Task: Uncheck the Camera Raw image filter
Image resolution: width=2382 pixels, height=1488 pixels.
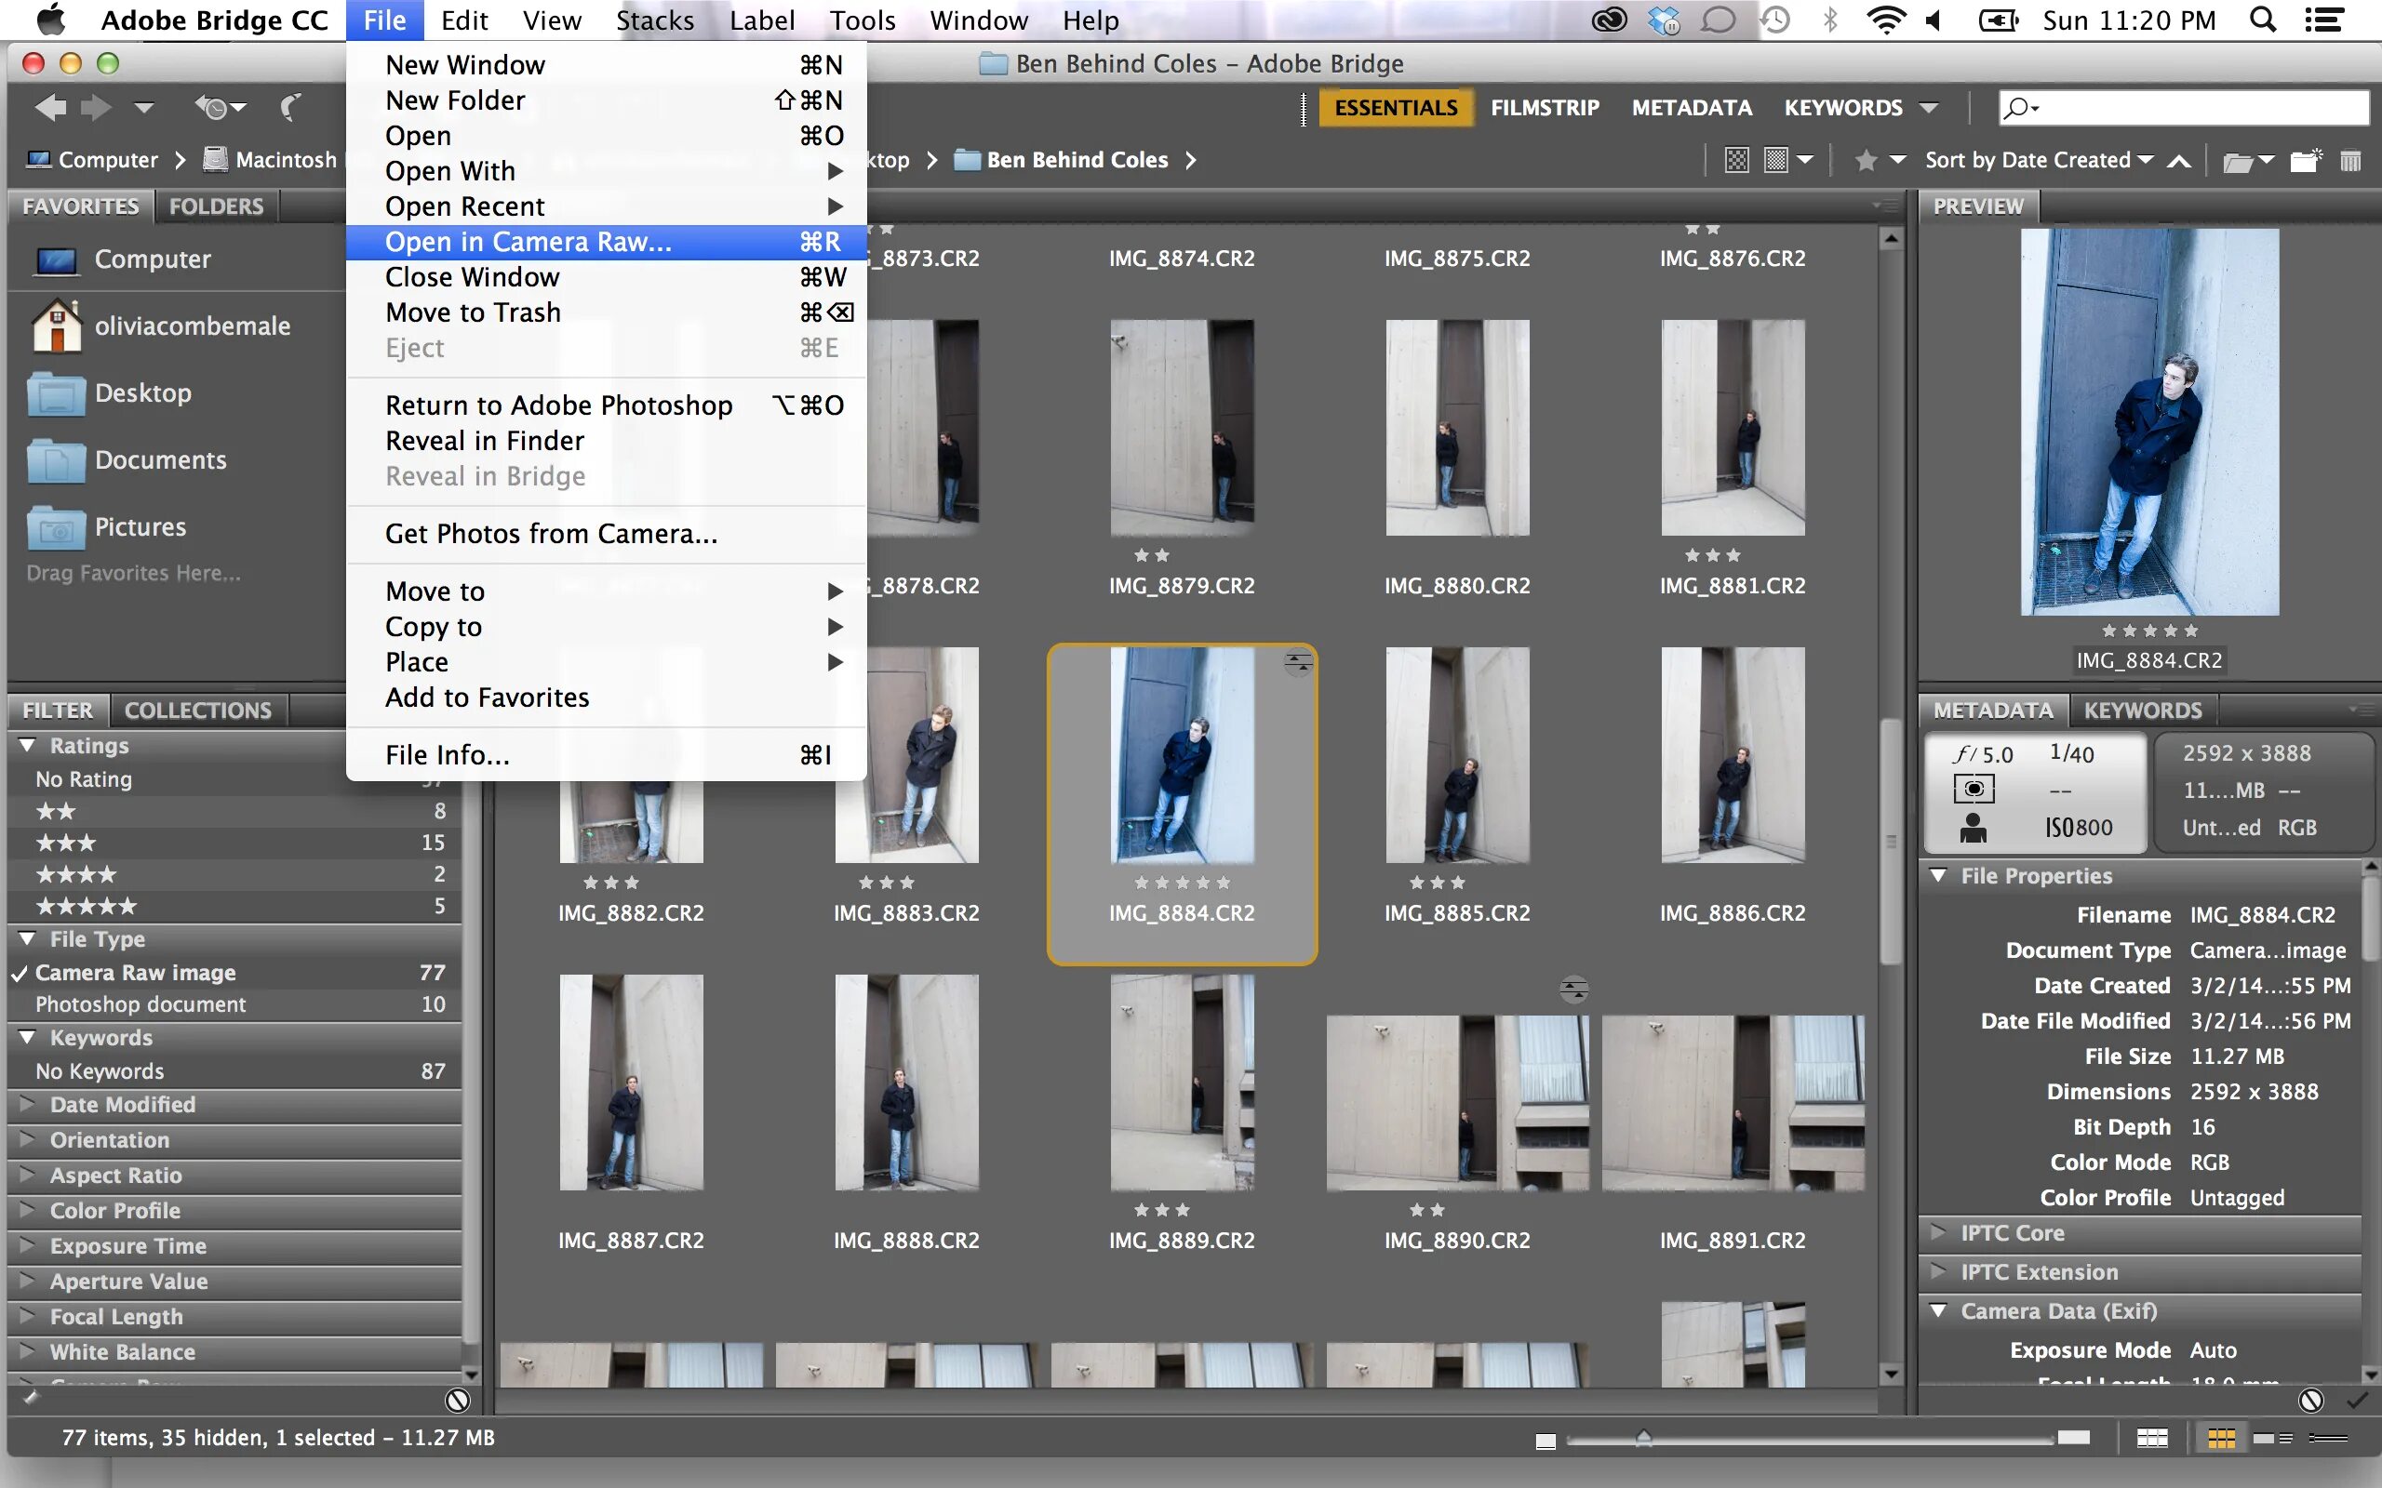Action: (x=135, y=973)
